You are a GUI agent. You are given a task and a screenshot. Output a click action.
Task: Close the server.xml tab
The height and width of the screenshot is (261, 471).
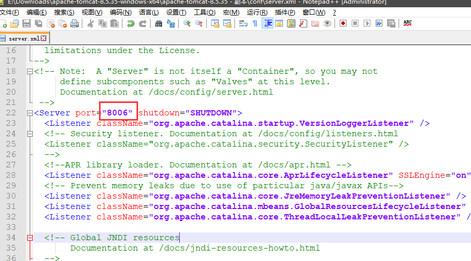click(x=44, y=38)
